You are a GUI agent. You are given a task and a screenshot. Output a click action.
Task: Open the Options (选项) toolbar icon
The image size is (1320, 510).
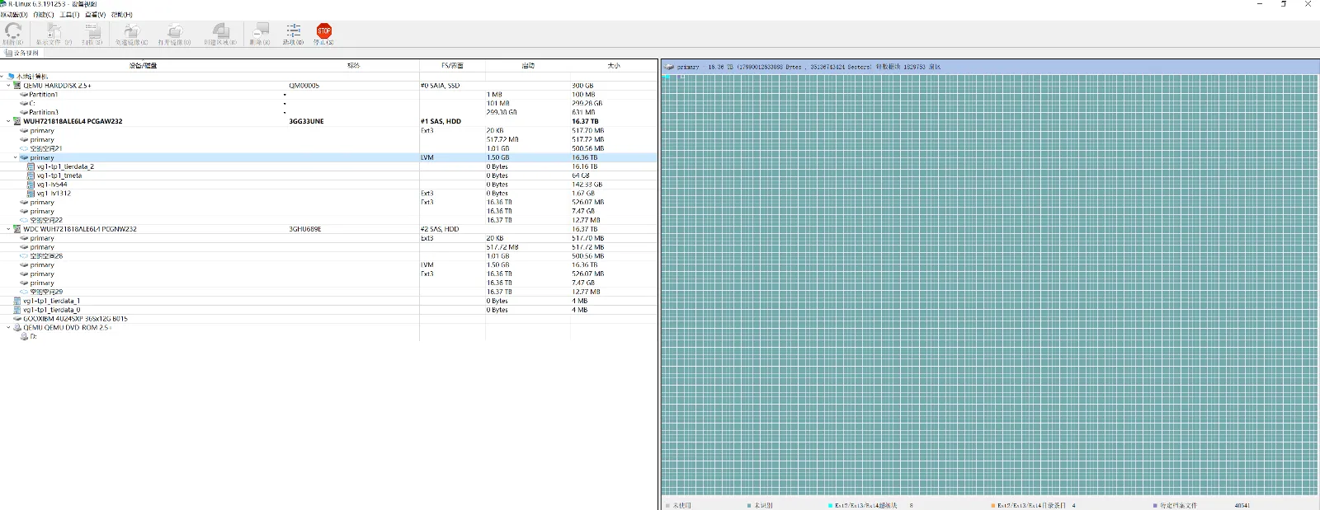click(x=293, y=32)
